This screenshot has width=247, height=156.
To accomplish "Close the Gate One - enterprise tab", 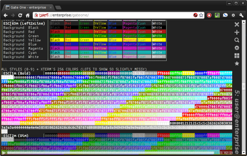I will (x=51, y=7).
